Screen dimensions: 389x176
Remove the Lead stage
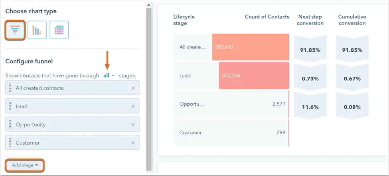[133, 106]
